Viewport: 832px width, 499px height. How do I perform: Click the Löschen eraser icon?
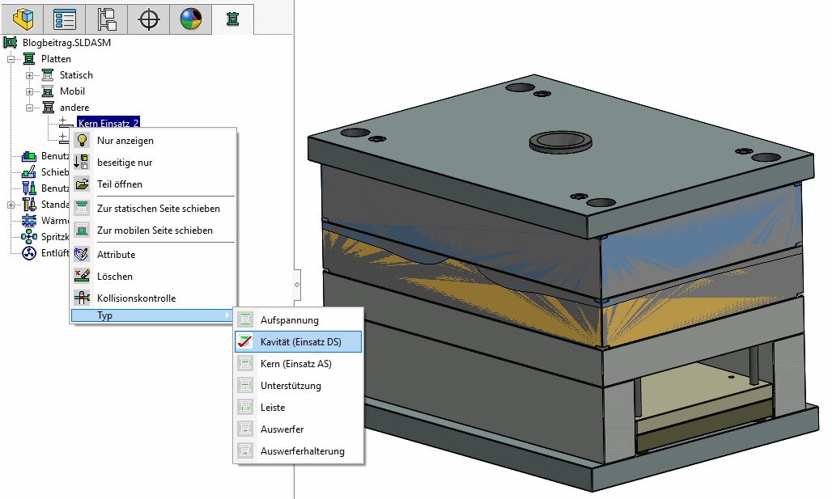tap(82, 277)
